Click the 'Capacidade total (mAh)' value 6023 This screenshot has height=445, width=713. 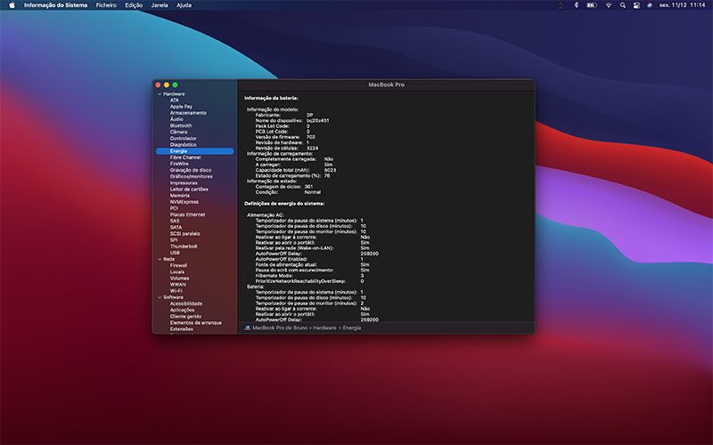pyautogui.click(x=330, y=170)
